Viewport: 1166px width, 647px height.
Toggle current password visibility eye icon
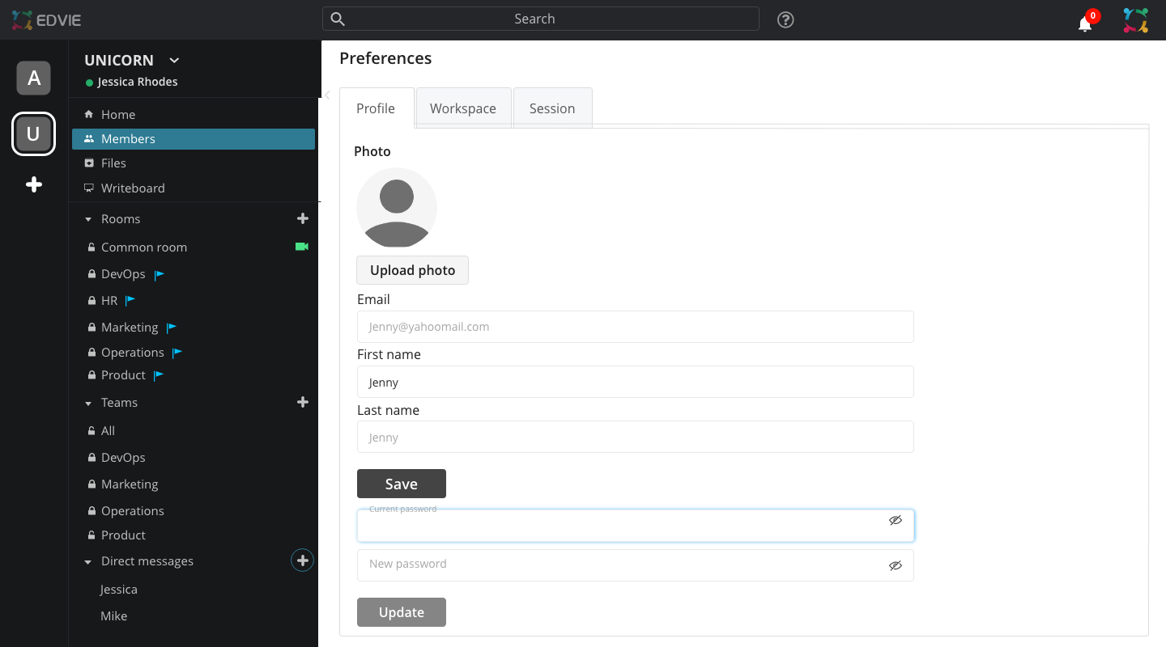[x=895, y=520]
